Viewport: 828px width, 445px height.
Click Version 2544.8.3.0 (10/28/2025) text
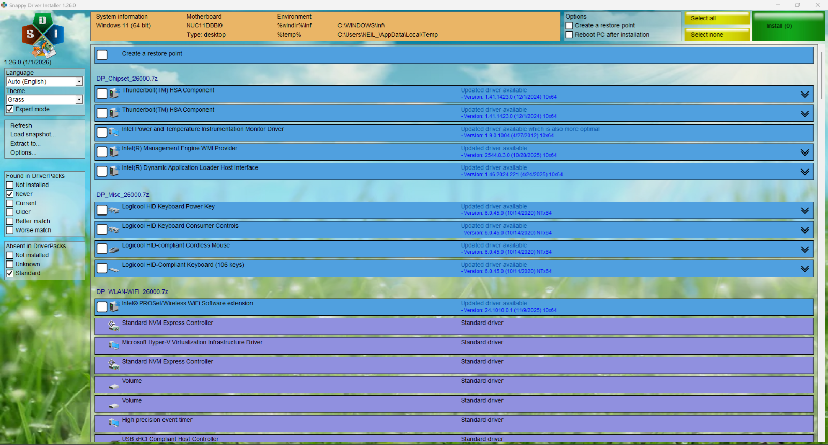click(x=509, y=155)
